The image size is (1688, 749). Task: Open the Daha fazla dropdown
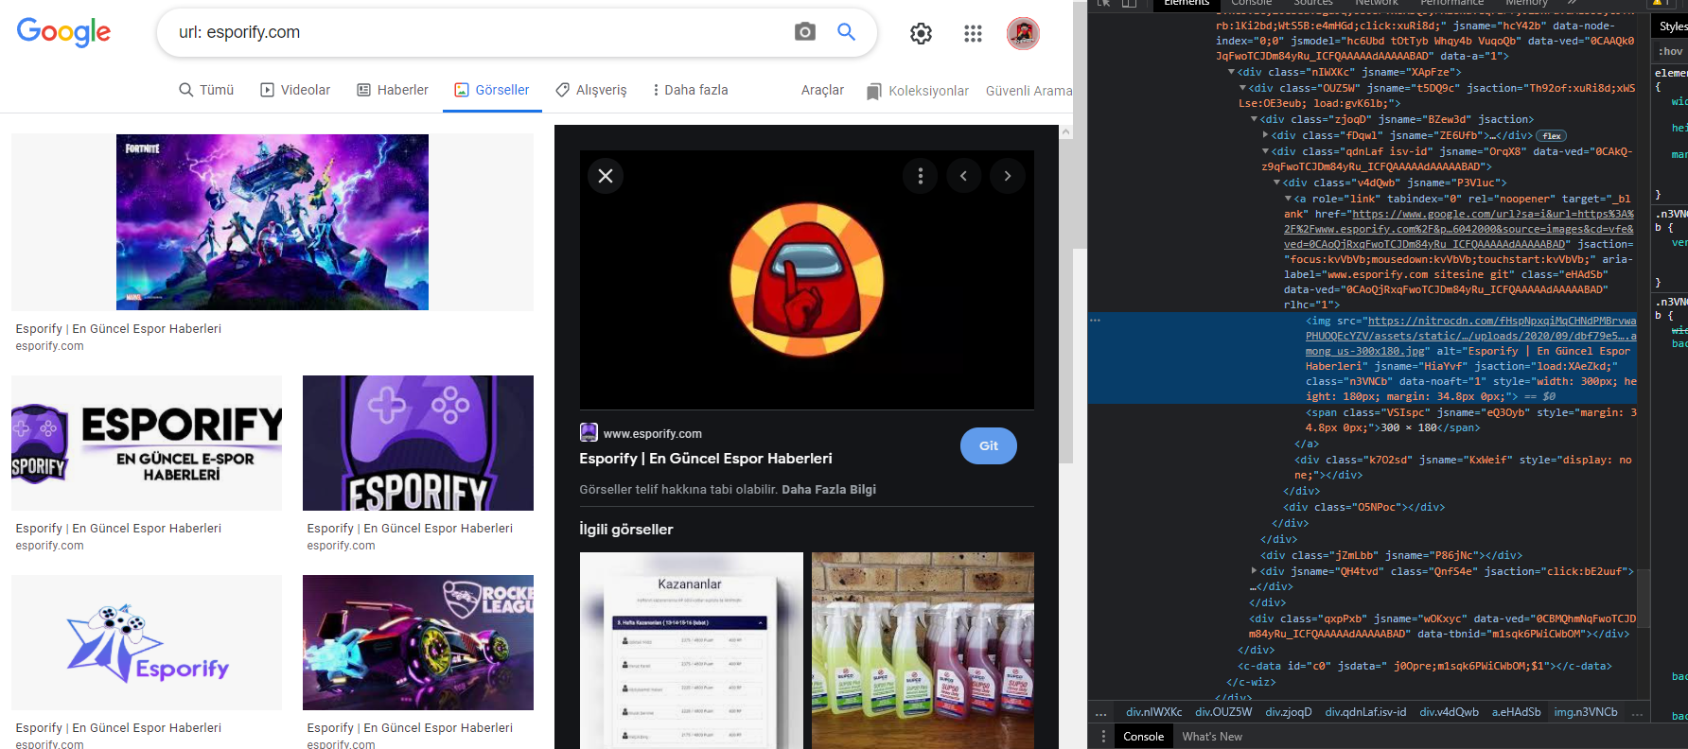pyautogui.click(x=690, y=90)
